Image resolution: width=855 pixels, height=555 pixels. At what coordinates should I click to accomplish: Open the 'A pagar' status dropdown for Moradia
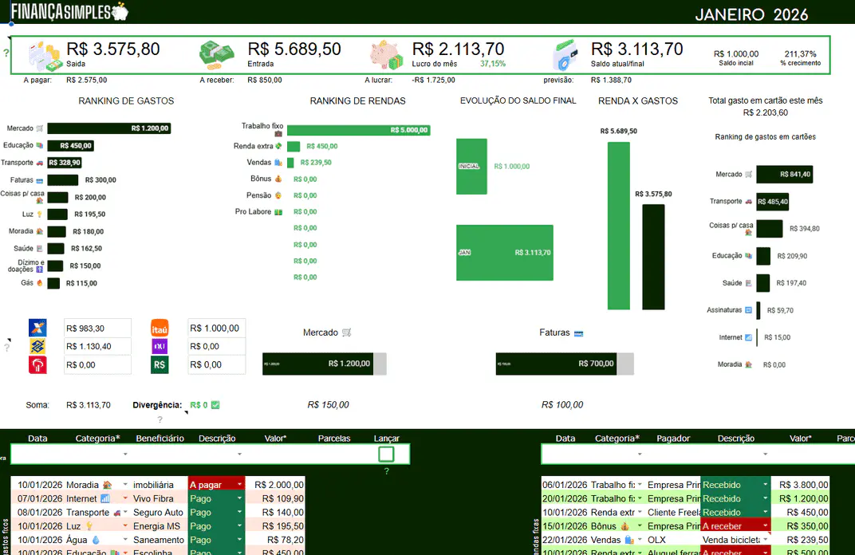pyautogui.click(x=239, y=485)
